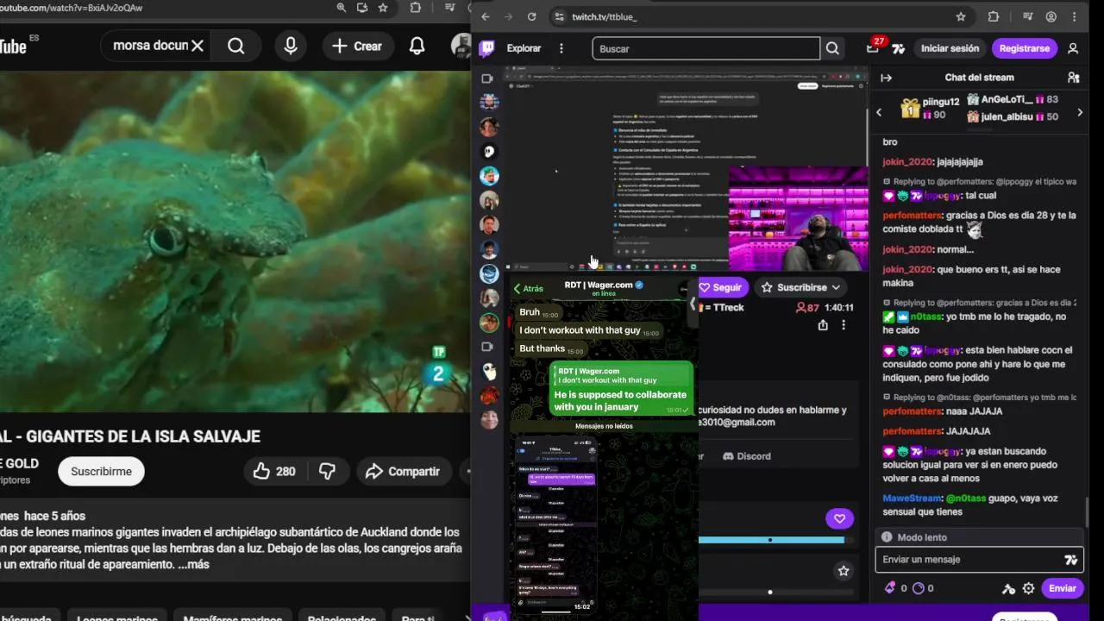Bookmark the YouTube page with star icon
The image size is (1104, 621).
tap(383, 8)
